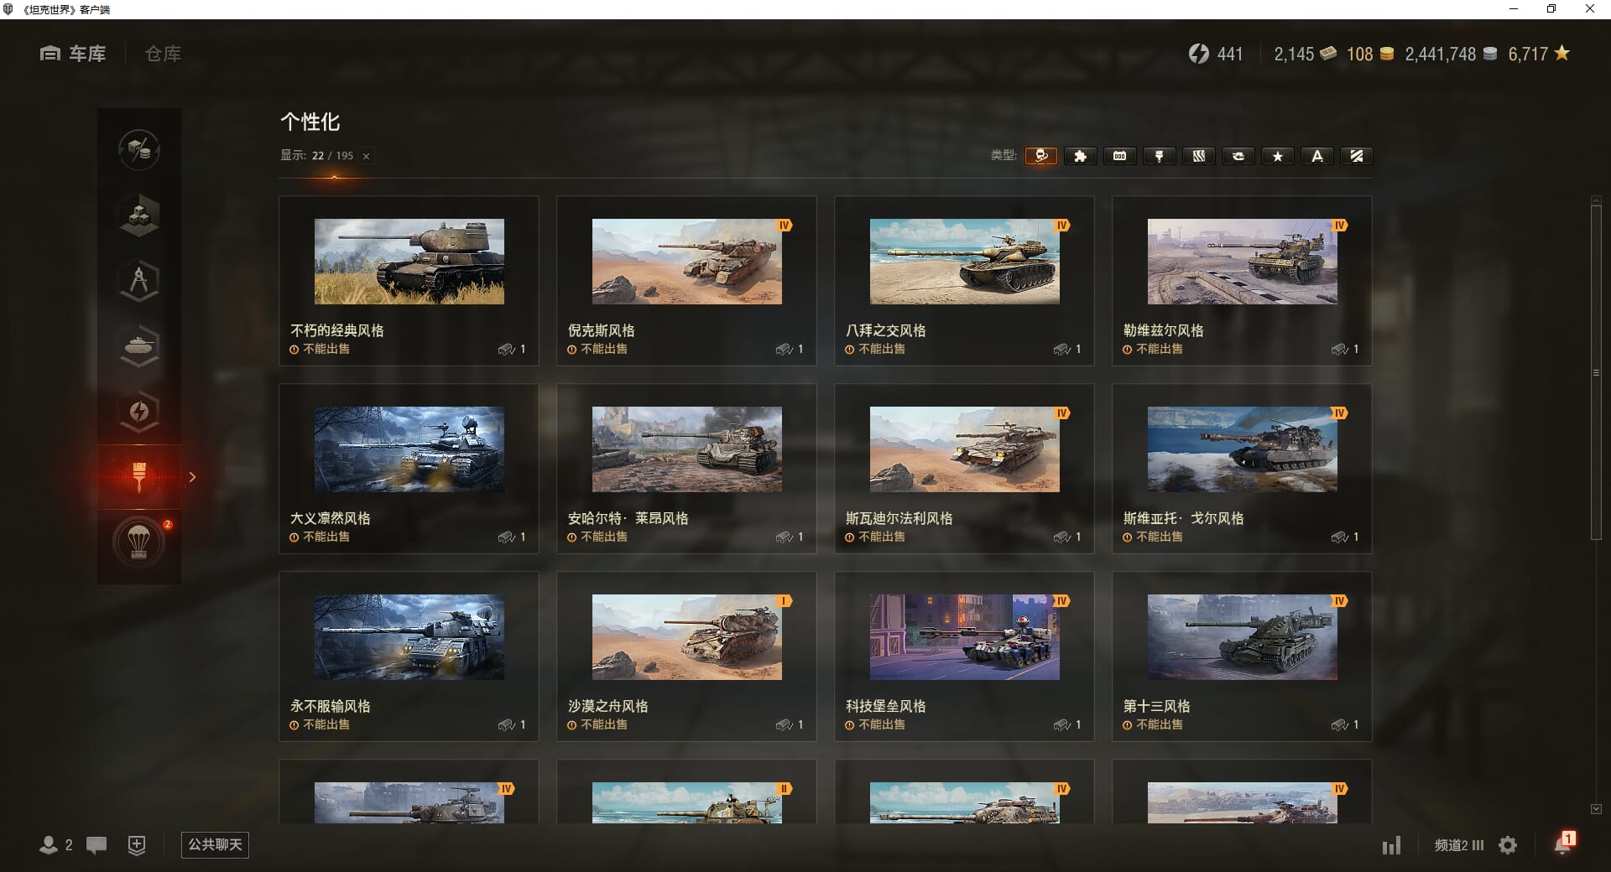The height and width of the screenshot is (872, 1611).
Task: Open the 公共聊天 public chat button
Action: tap(215, 844)
